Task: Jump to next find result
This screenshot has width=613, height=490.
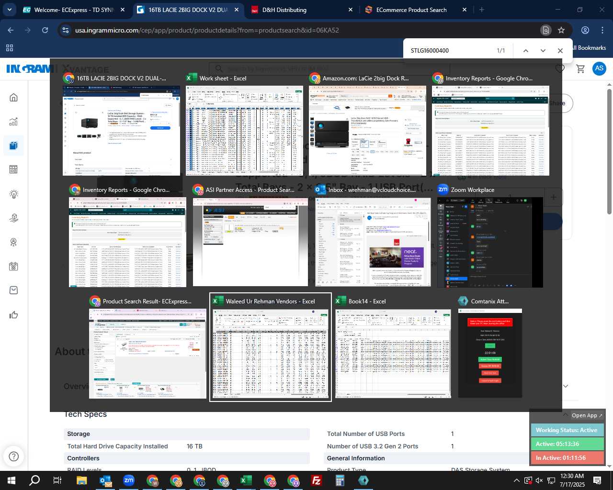Action: [543, 51]
